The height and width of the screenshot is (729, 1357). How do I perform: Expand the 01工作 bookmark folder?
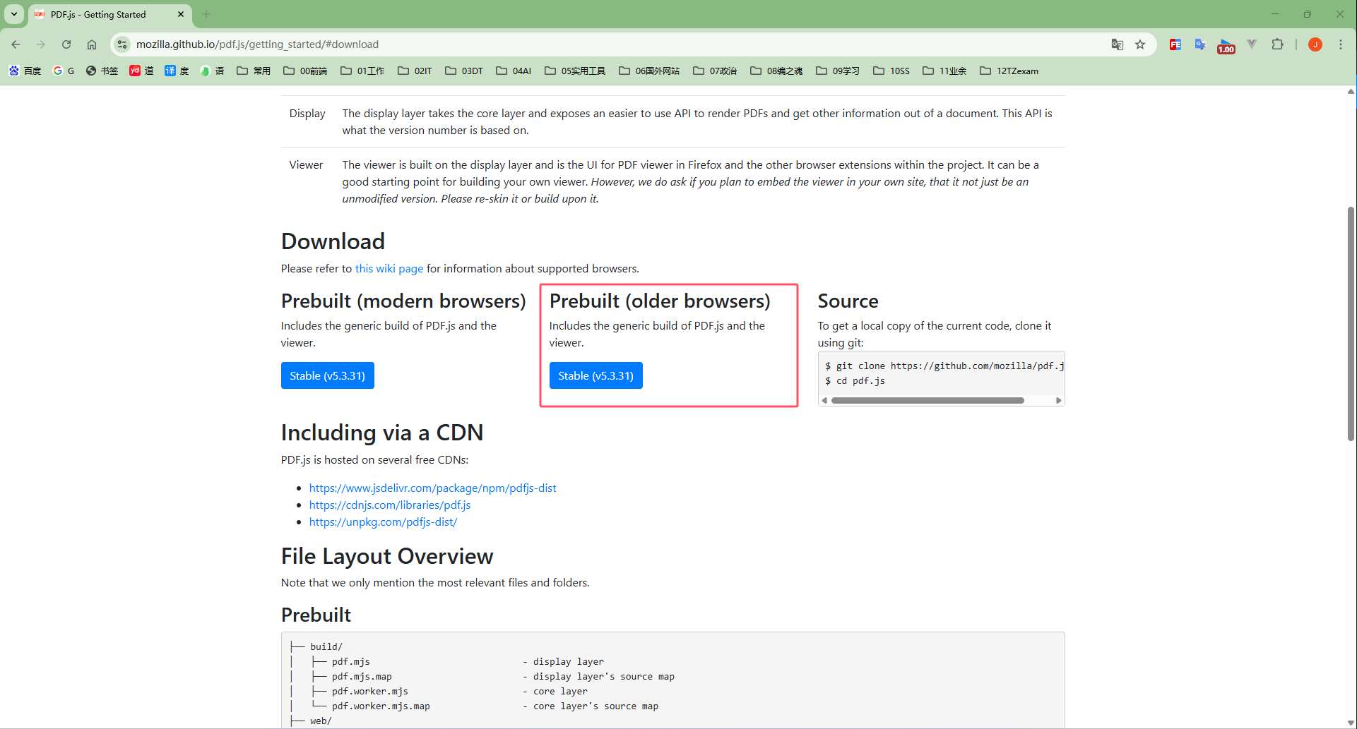pos(362,71)
